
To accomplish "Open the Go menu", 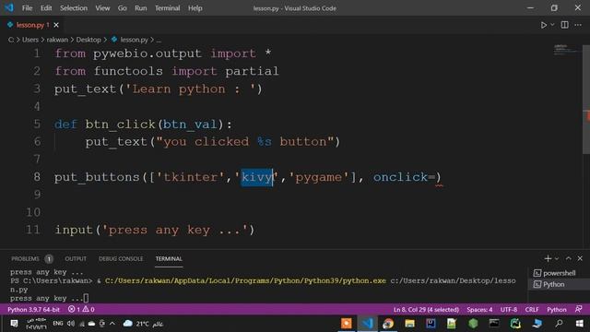I will [x=122, y=8].
